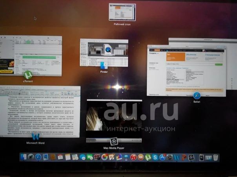The image size is (237, 177).
Task: Open FaceTime green icon in Dock
Action: coord(89,157)
